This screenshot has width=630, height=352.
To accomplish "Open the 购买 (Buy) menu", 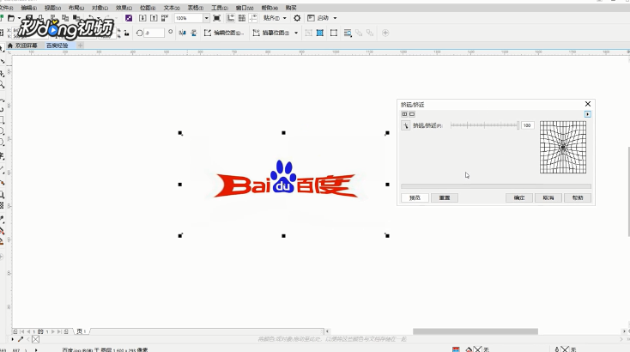I will click(291, 8).
